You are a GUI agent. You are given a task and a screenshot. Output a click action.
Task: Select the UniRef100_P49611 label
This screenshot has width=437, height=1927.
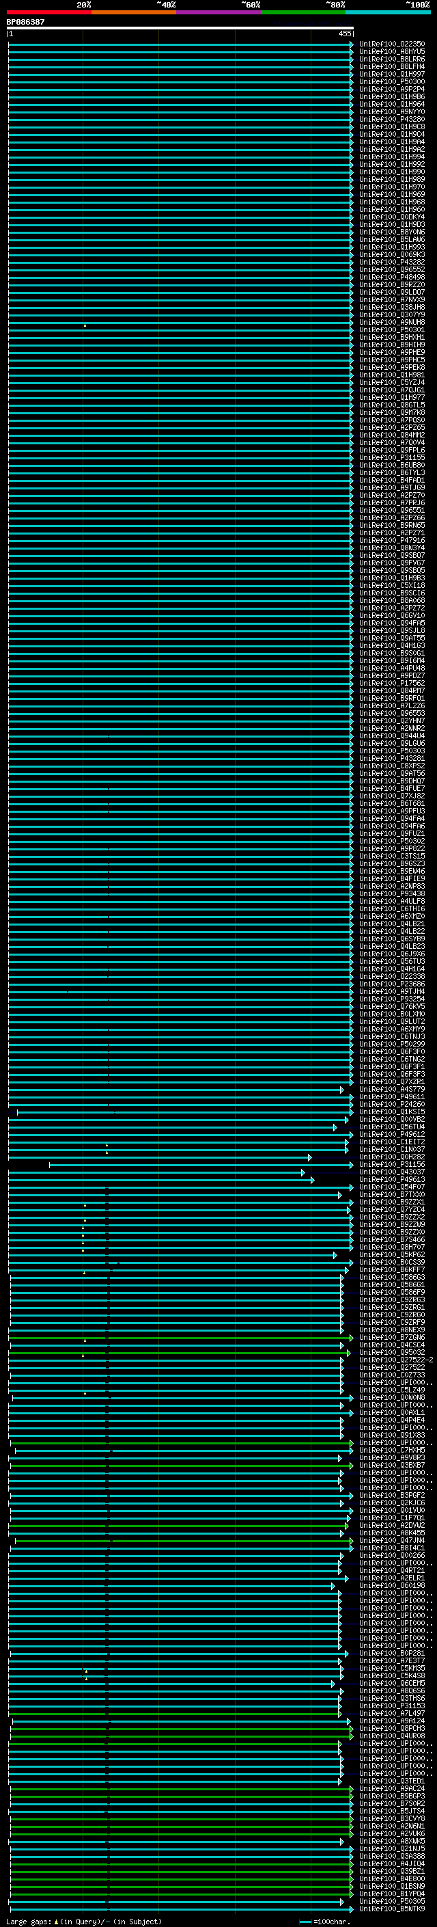click(x=392, y=1096)
